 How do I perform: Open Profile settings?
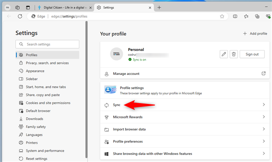185,90
